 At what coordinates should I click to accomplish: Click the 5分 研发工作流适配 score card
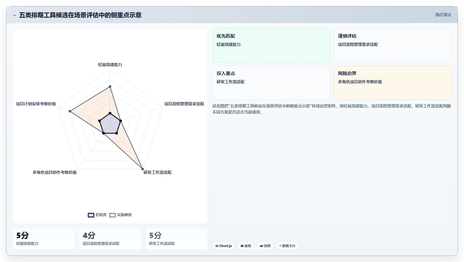[176, 238]
